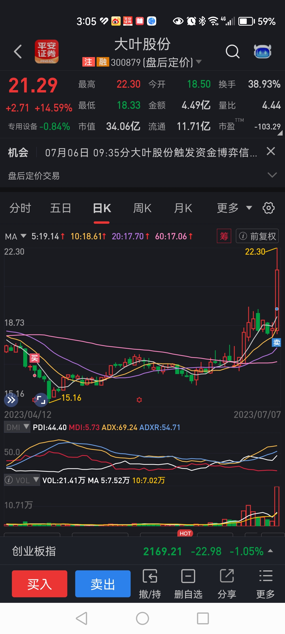Dismiss the 机会 notification banner
285x634 pixels.
click(271, 151)
